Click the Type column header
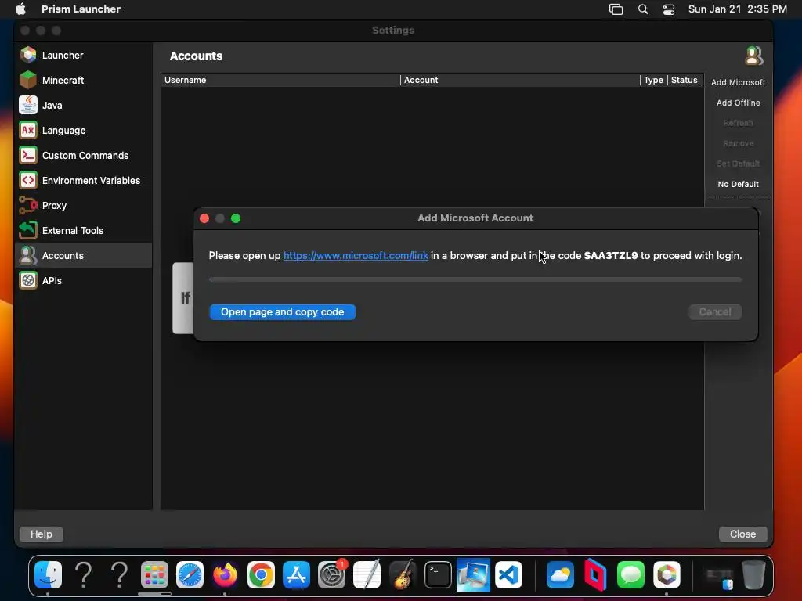 [653, 80]
